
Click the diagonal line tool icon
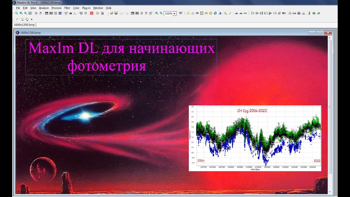(x=230, y=13)
